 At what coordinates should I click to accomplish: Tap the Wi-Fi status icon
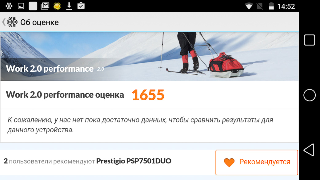coord(249,6)
